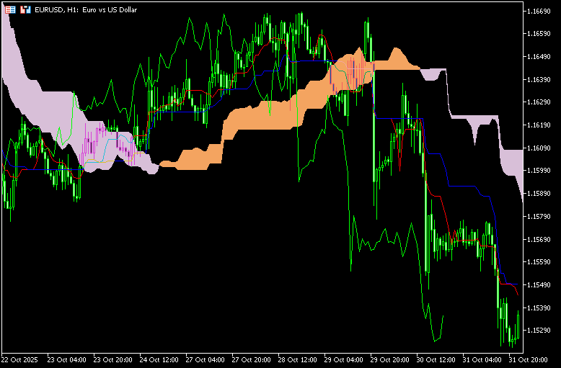Click the 1.15990 price level label

[540, 171]
